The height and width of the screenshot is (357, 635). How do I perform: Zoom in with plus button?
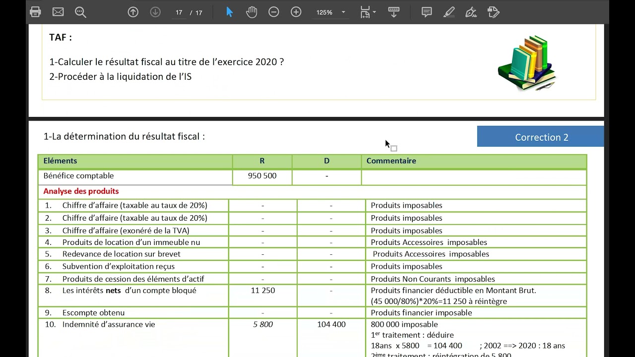pyautogui.click(x=296, y=12)
